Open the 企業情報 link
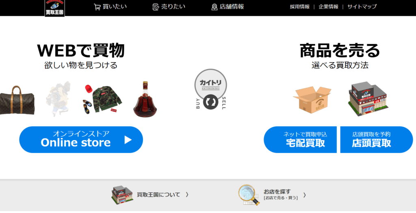This screenshot has width=416, height=213. [328, 7]
